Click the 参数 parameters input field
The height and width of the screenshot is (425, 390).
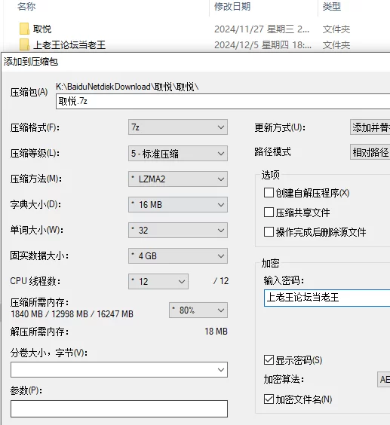click(119, 408)
